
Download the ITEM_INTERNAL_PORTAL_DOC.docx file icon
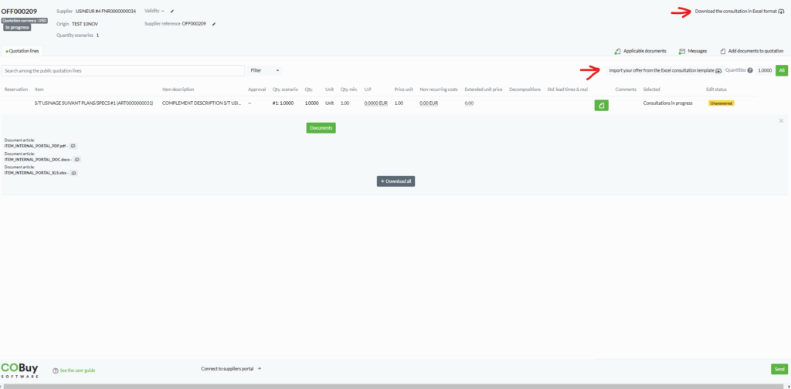(x=76, y=159)
